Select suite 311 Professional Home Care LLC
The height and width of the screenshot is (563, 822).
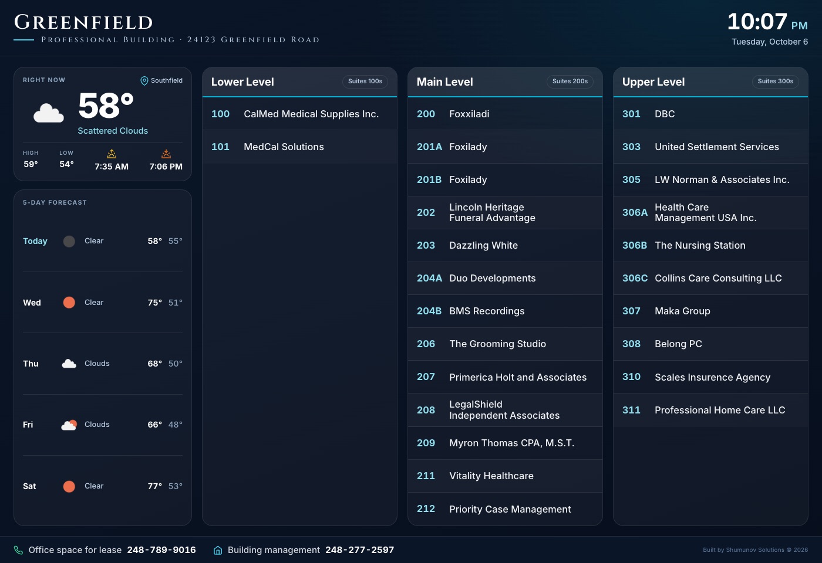[710, 410]
